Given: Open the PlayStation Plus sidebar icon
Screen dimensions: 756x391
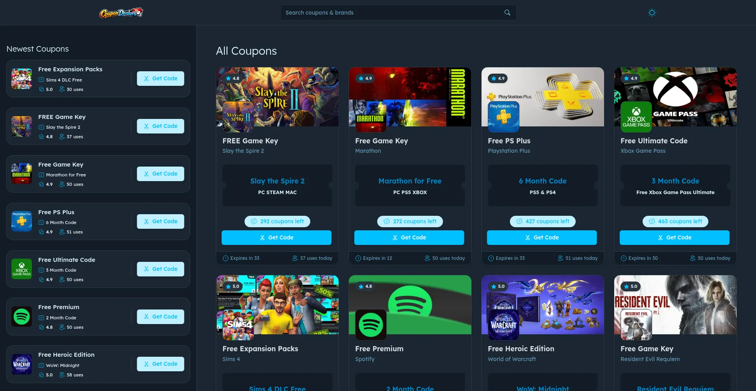Looking at the screenshot, I should (22, 222).
